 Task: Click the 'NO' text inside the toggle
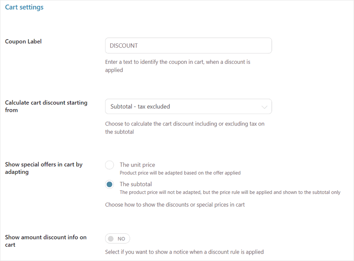click(x=122, y=239)
